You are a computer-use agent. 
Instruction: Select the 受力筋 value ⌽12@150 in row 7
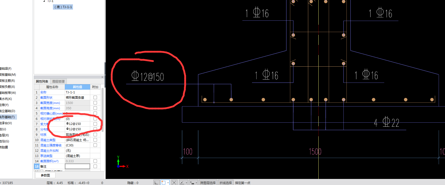78,124
